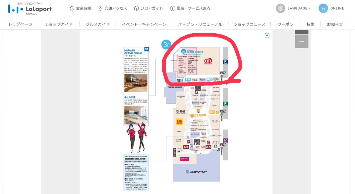Click the blue 東 escalator icon
355x194 pixels.
pos(188,80)
